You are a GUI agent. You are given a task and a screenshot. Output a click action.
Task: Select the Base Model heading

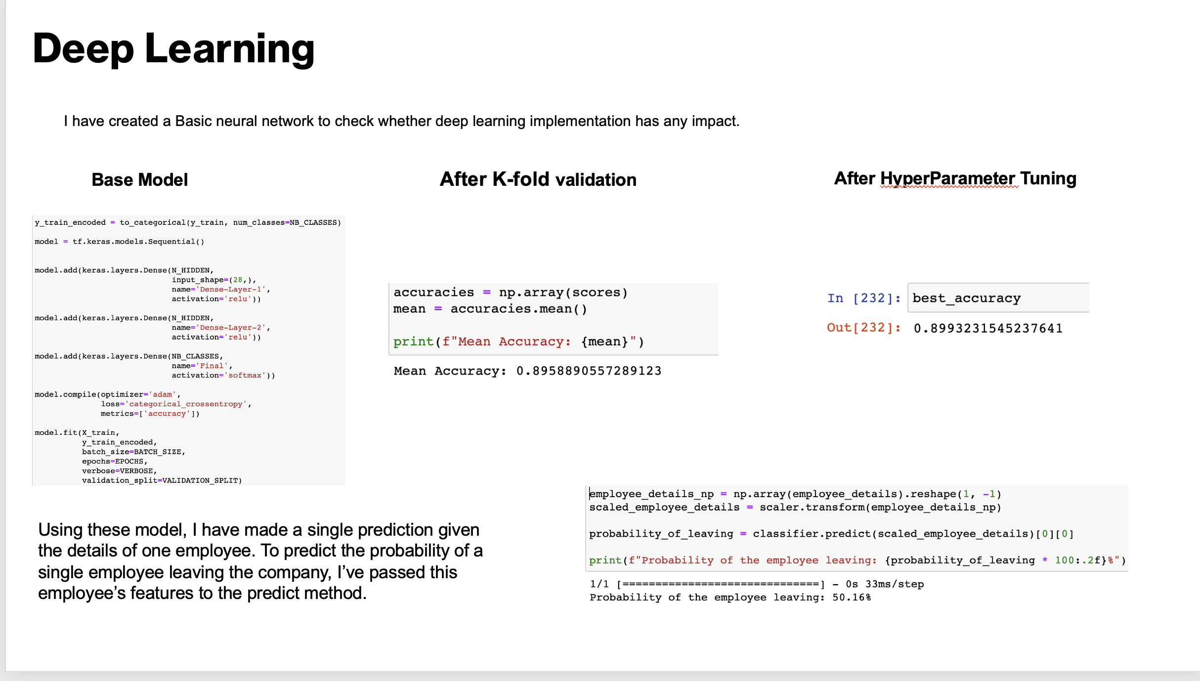[x=140, y=179]
